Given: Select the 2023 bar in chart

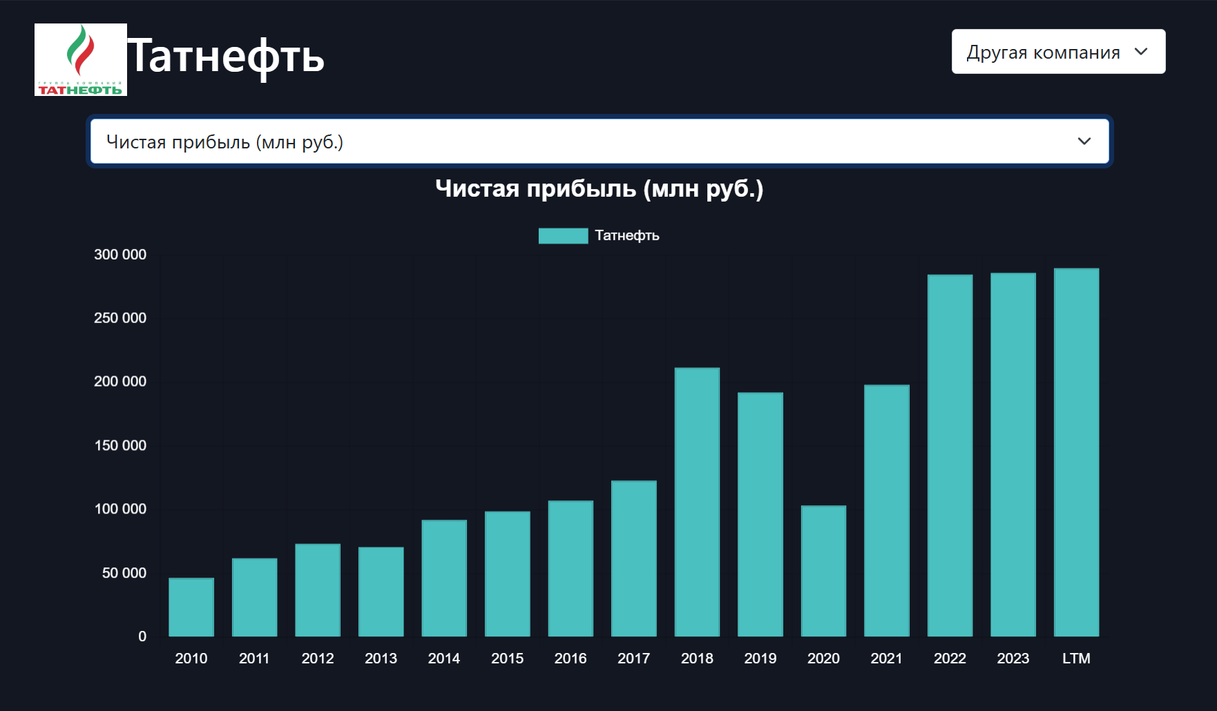Looking at the screenshot, I should (1013, 454).
